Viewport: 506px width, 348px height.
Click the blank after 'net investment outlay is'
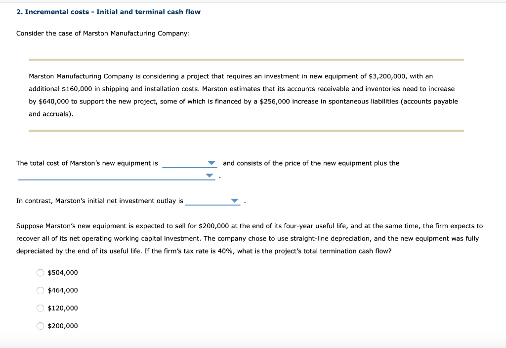pyautogui.click(x=212, y=202)
